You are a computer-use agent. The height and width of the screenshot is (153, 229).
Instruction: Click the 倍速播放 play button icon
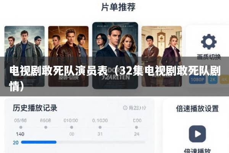point(197,134)
